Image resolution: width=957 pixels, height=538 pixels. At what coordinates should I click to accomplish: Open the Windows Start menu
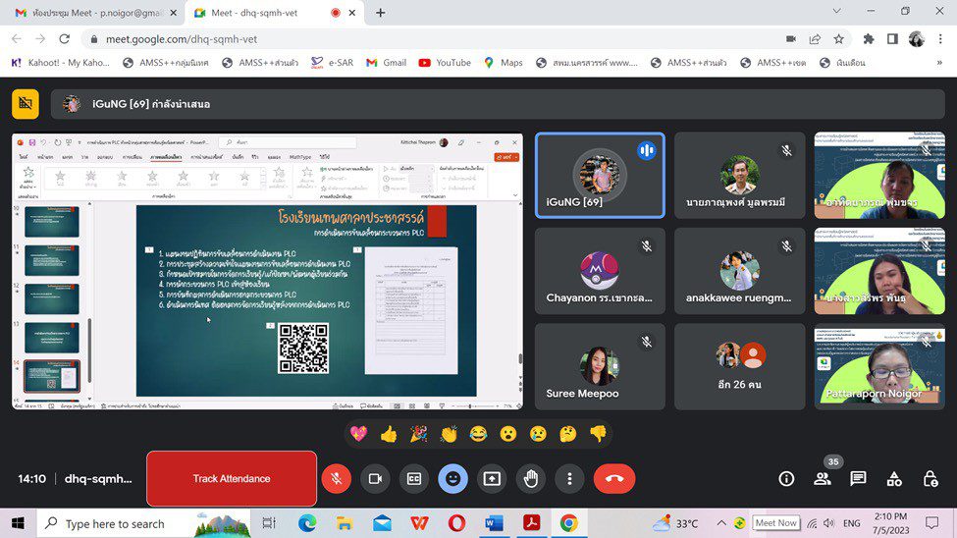coord(18,523)
